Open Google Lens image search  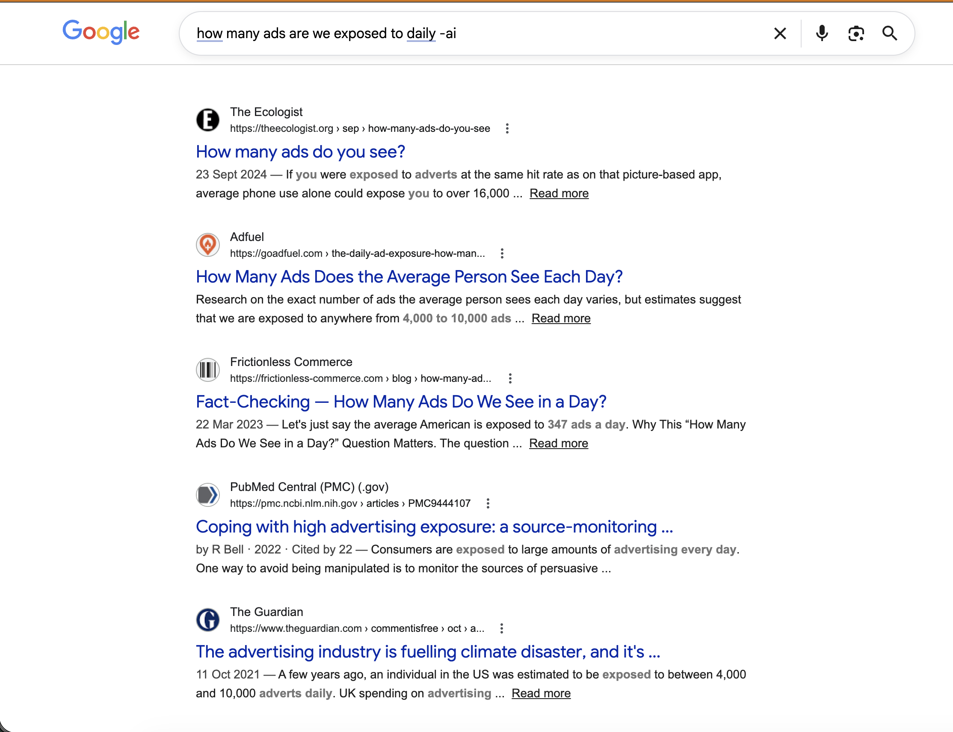(856, 33)
